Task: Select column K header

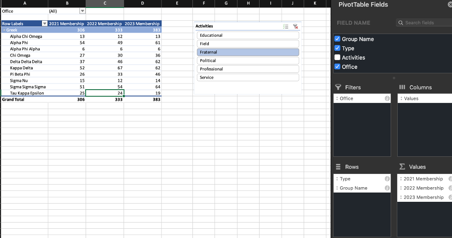Action: (x=315, y=4)
